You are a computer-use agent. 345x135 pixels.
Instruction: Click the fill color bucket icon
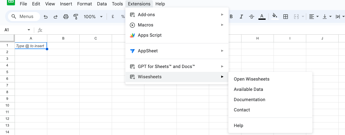tap(275, 16)
